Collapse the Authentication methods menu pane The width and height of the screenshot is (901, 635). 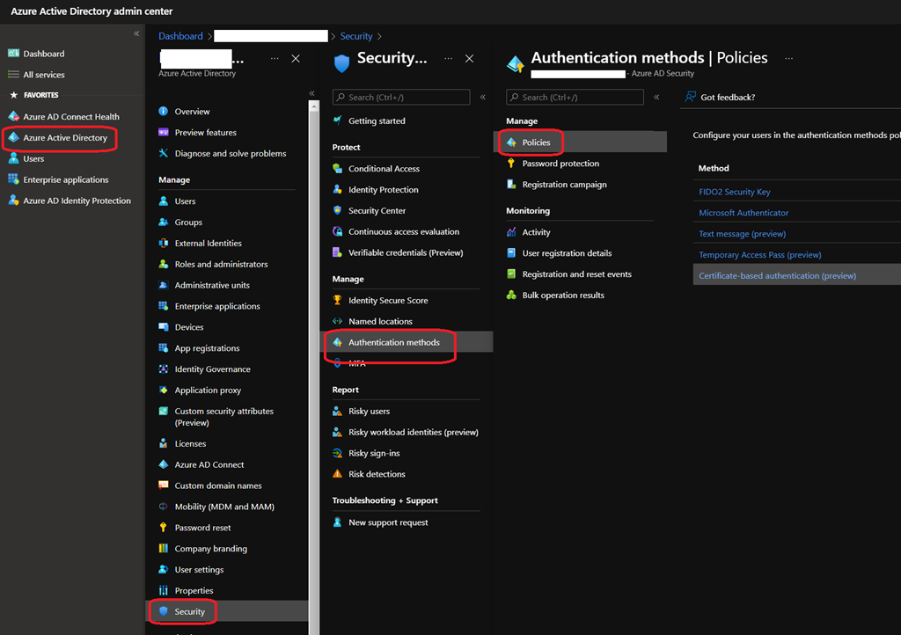(x=656, y=97)
